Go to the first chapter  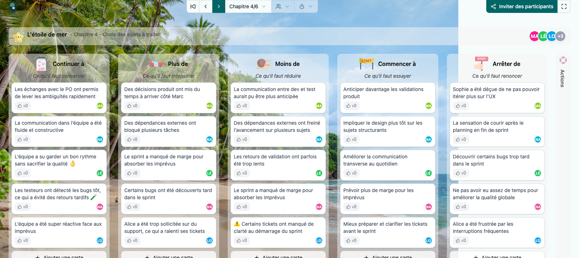pyautogui.click(x=193, y=6)
